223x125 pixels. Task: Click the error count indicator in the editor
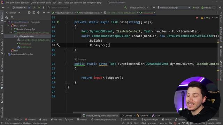click(x=198, y=18)
